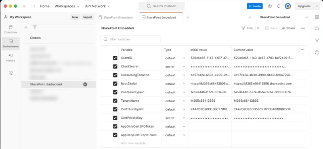Toggle the ConsumingTenantId checkbox

tap(115, 75)
